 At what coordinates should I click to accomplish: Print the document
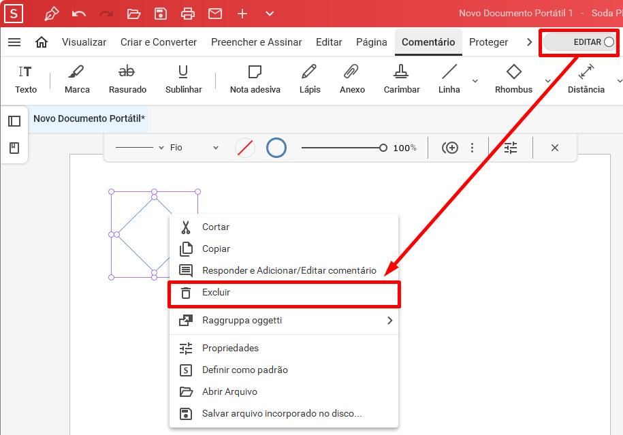coord(188,14)
